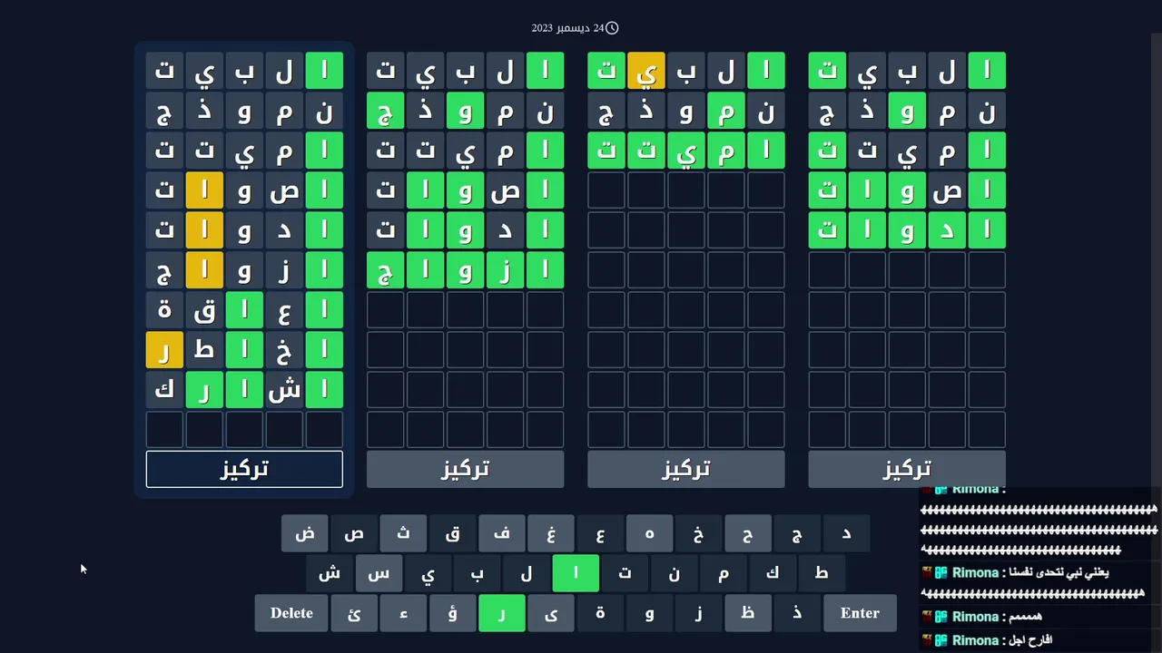Viewport: 1162px width, 653px height.
Task: Tap the غ key on the keyboard
Action: [550, 533]
